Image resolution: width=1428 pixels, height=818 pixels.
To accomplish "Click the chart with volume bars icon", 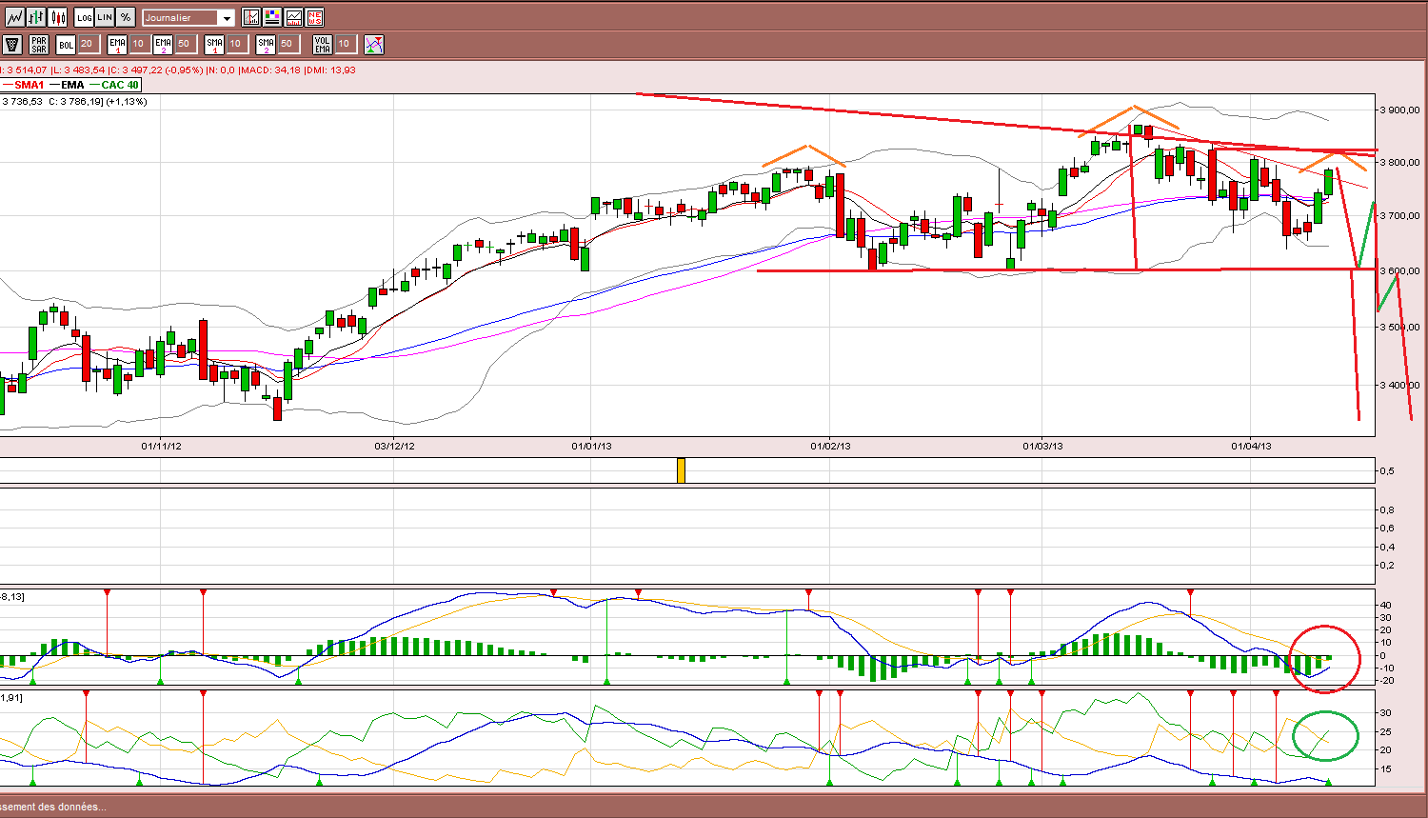I will pyautogui.click(x=293, y=17).
